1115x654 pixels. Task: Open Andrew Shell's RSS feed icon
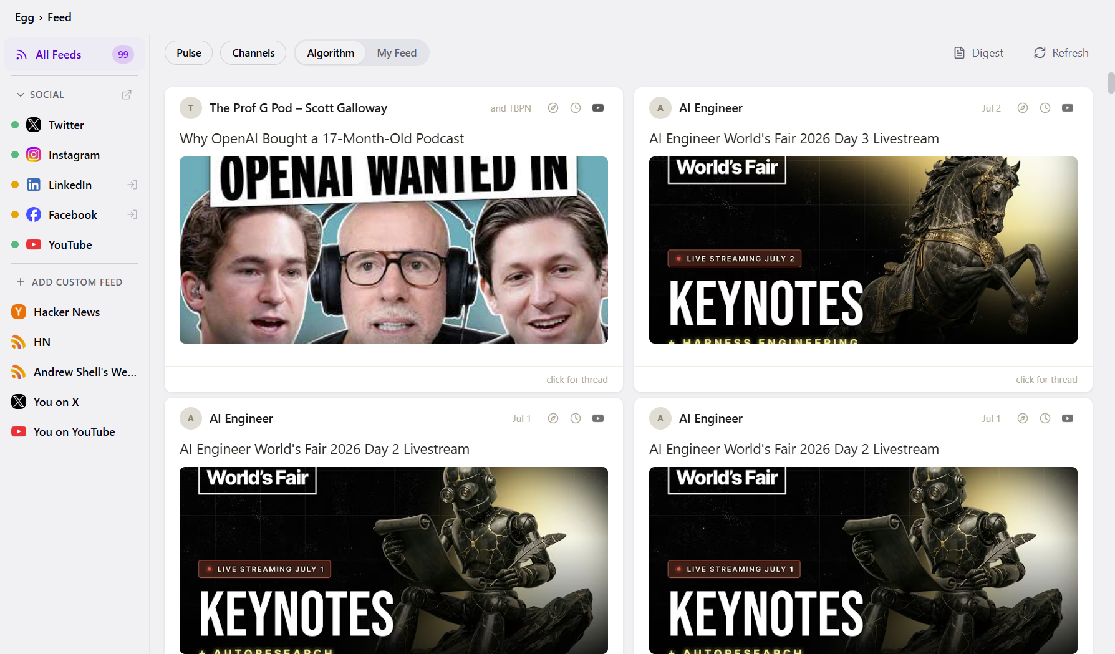[x=19, y=372]
